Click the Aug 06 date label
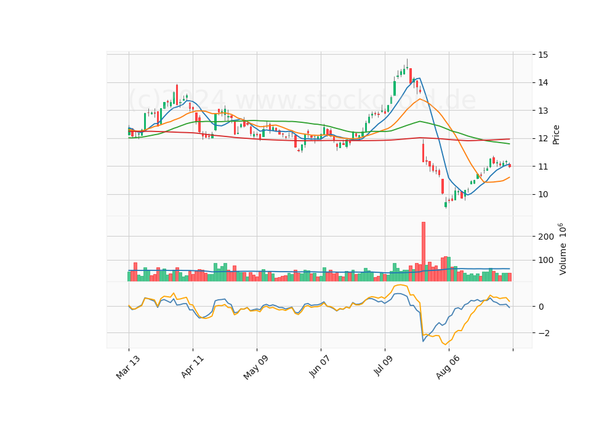 pos(448,367)
